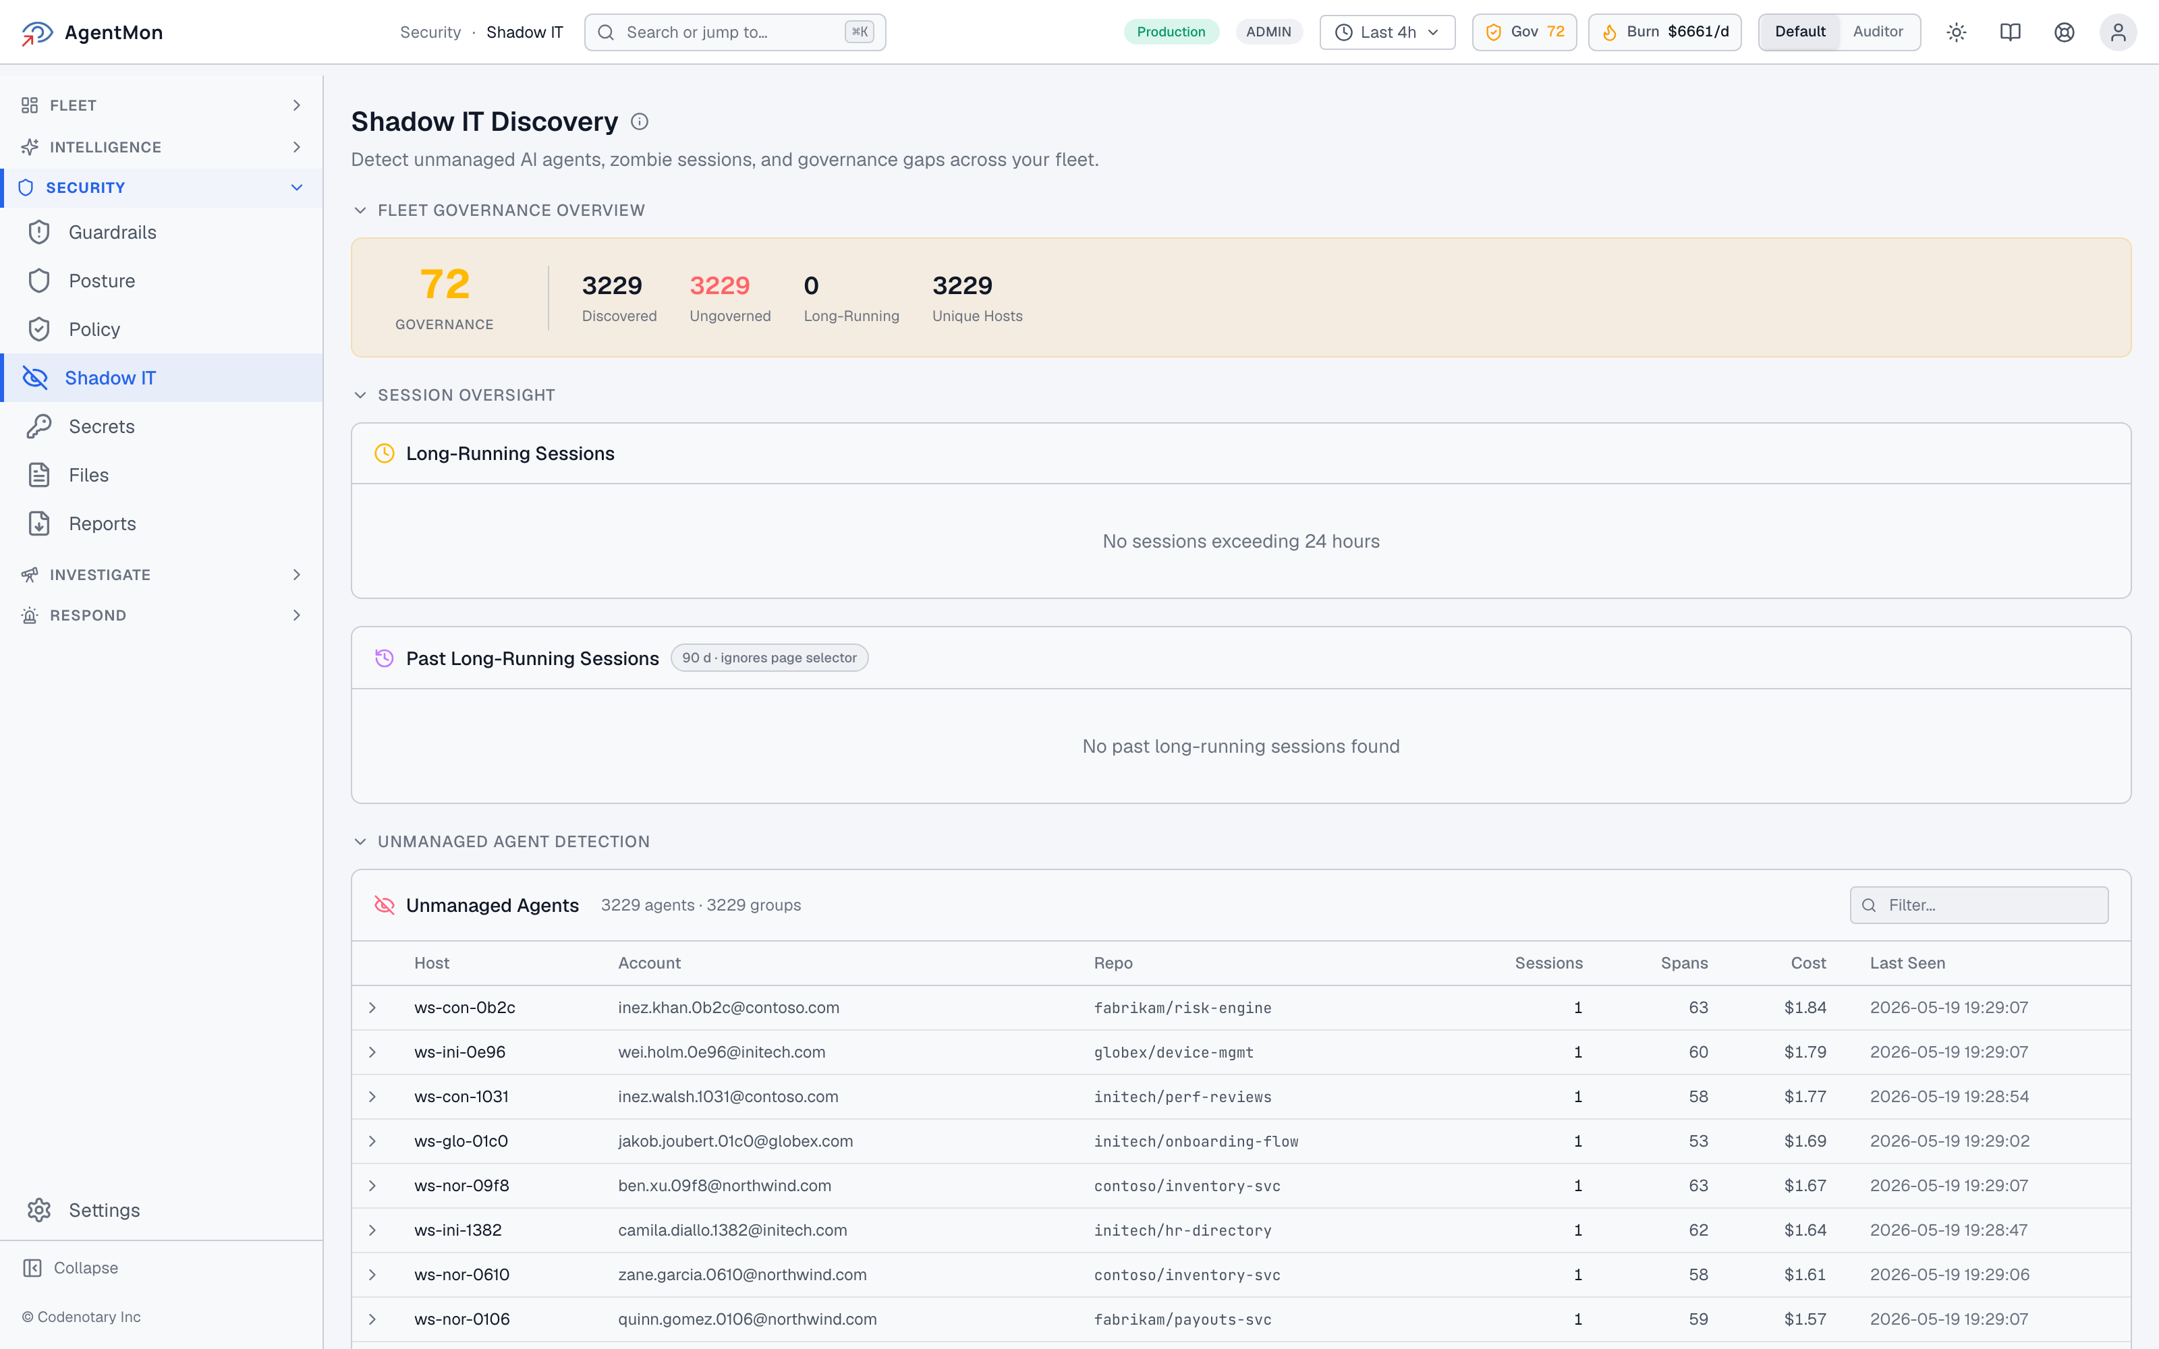Viewport: 2159px width, 1349px height.
Task: Click the Unmanaged Agents Filter field
Action: (x=1979, y=906)
